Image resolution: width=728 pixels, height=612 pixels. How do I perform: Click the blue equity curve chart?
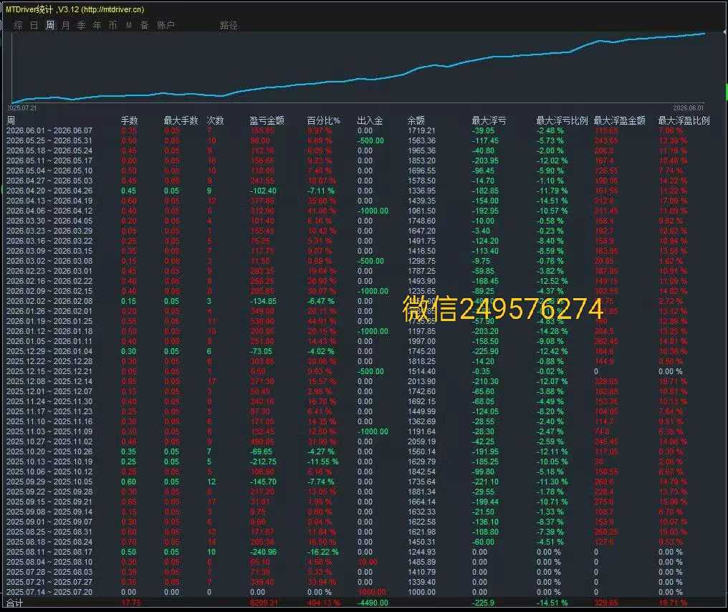click(358, 68)
